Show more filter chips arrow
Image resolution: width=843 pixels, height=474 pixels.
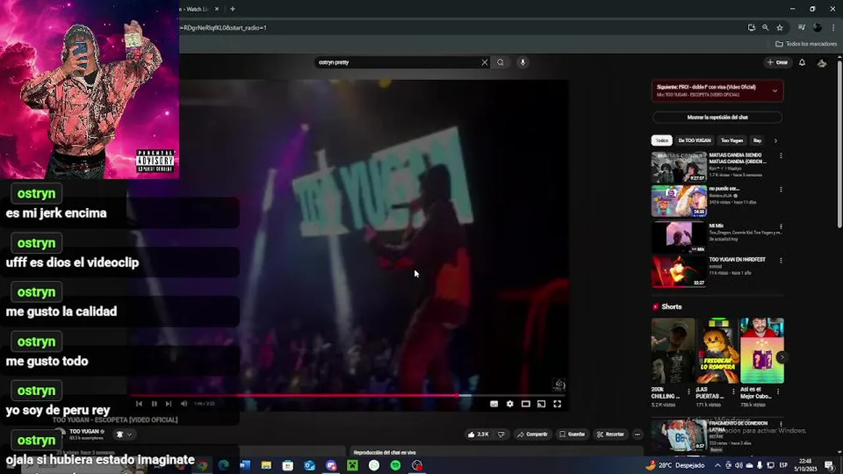(x=775, y=140)
